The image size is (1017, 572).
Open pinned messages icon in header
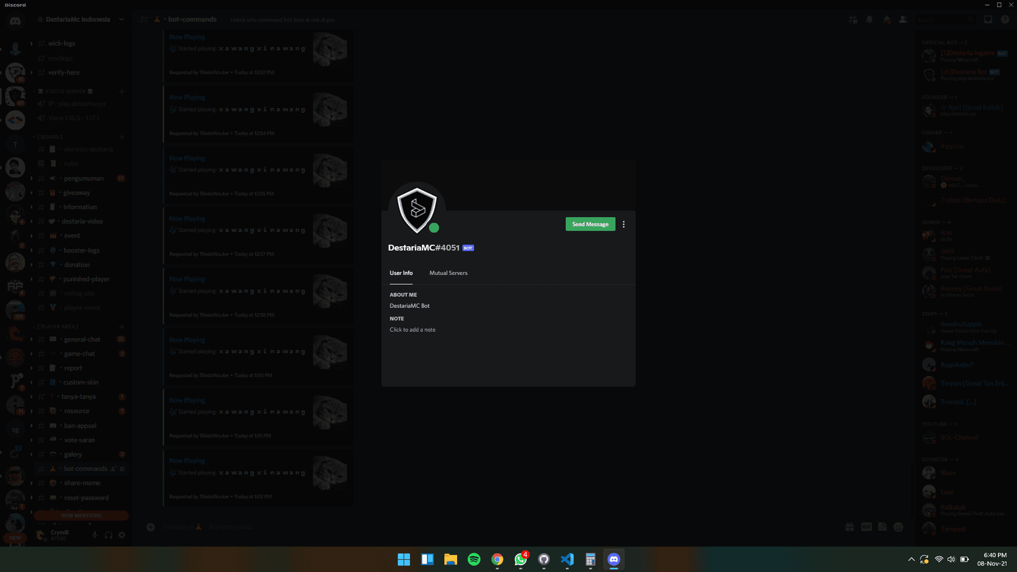click(x=887, y=20)
